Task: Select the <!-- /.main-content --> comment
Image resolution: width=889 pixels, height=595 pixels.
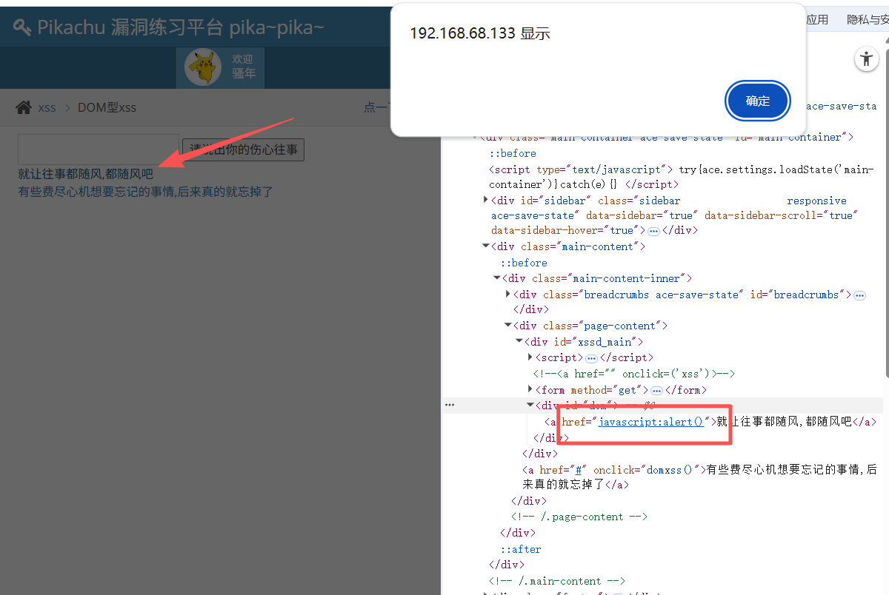Action: (557, 581)
